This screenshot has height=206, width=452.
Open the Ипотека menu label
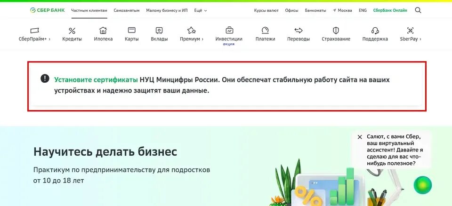tap(103, 39)
